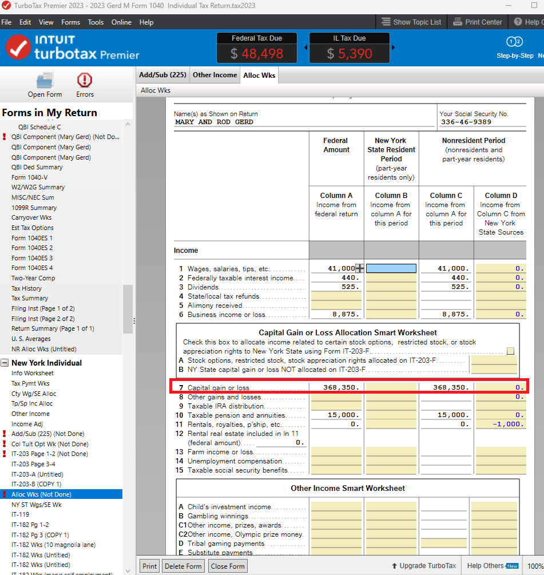Open U. S. Averages form
This screenshot has width=544, height=575.
31,339
